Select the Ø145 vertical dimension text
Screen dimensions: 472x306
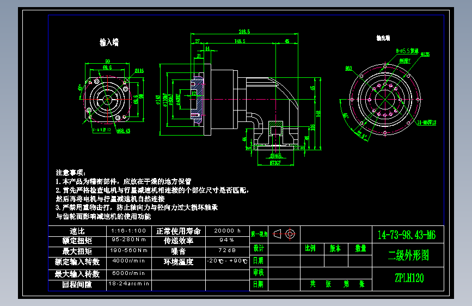click(x=158, y=100)
